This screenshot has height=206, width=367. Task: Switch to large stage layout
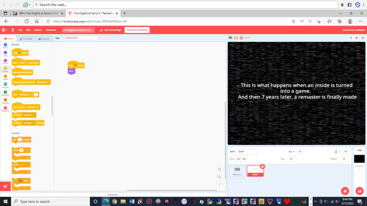click(x=356, y=38)
